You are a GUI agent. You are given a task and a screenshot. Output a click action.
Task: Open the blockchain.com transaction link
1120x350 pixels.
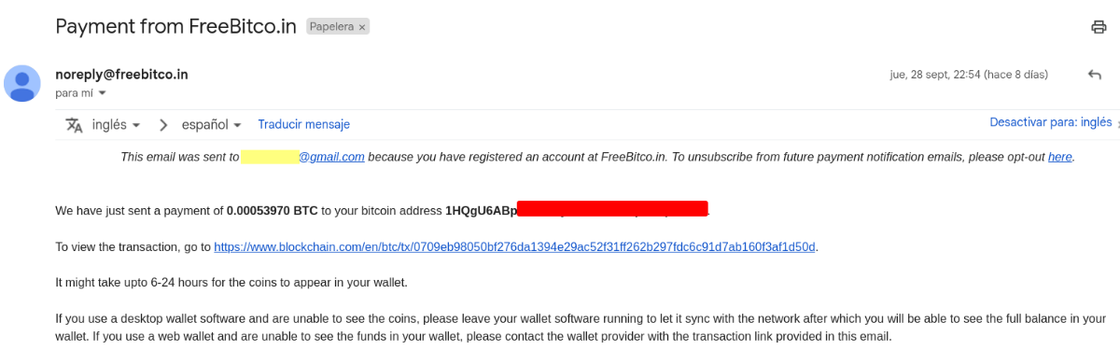point(515,247)
